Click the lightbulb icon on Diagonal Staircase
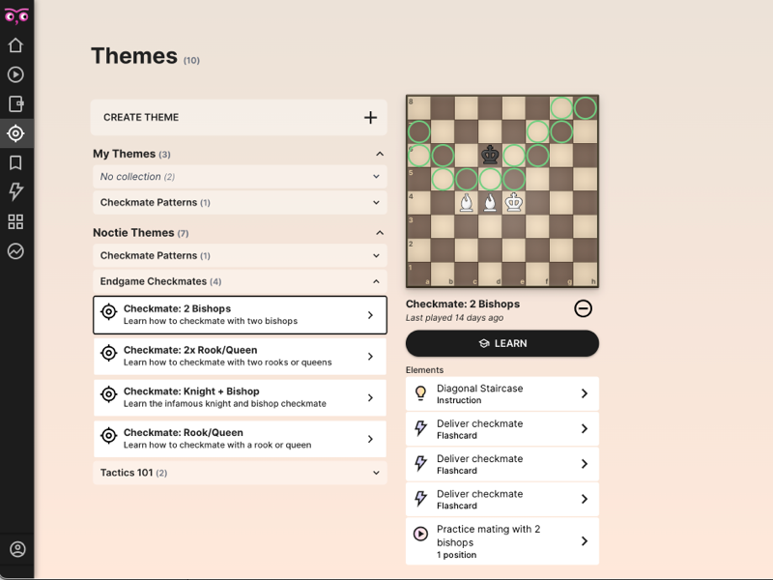 tap(422, 392)
